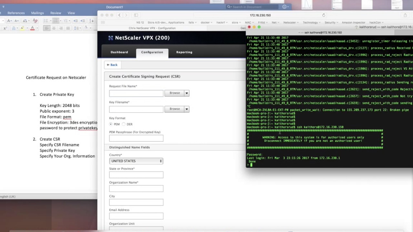413x232 pixels.
Task: Click the Organization Name field
Action: (x=136, y=188)
